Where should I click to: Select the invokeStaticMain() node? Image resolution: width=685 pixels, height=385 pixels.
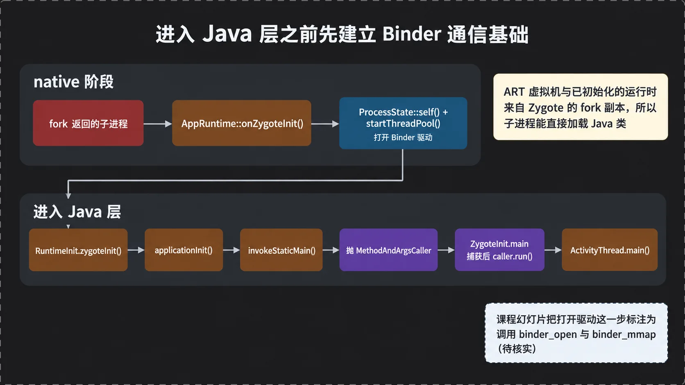point(281,250)
